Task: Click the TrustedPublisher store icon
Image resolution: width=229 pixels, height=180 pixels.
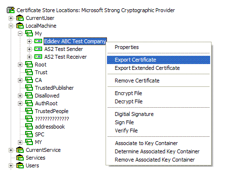Action: click(29, 88)
